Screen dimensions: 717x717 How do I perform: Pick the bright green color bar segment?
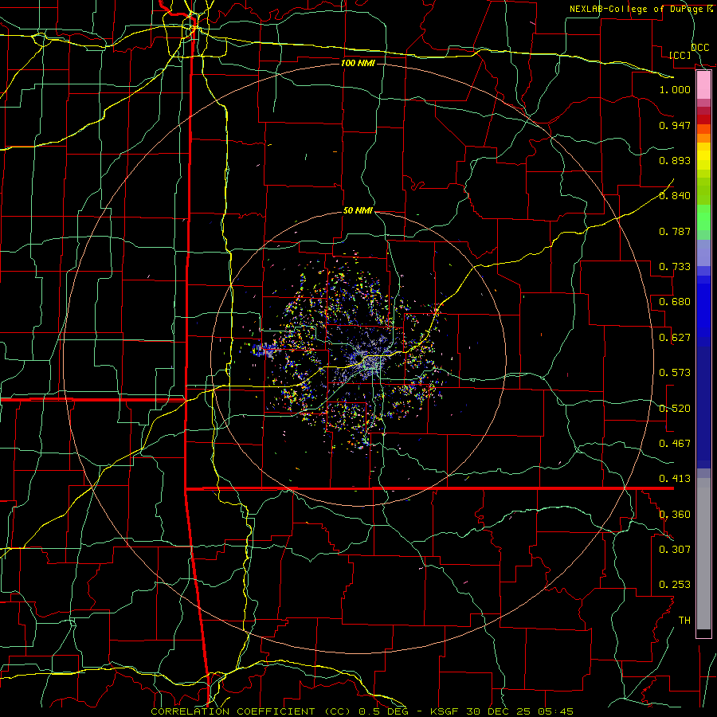703,217
